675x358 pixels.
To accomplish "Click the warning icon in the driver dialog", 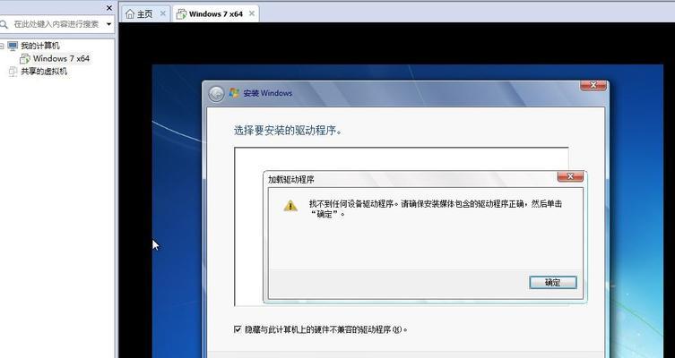I will click(290, 206).
